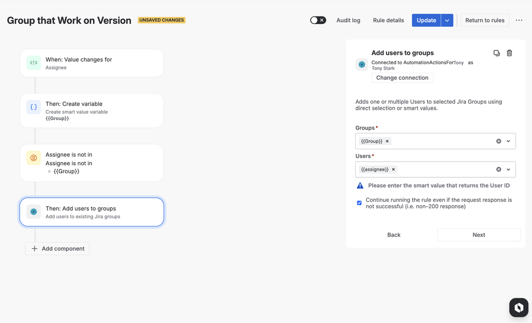Click the Change connection button
This screenshot has width=532, height=323.
[402, 78]
